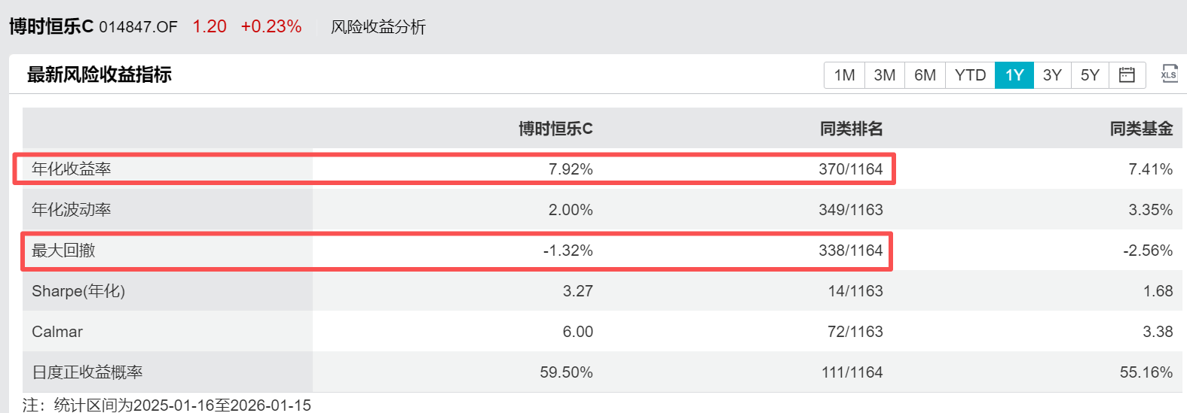This screenshot has width=1187, height=413.
Task: Click the 同类基金 column header
Action: [x=1141, y=129]
